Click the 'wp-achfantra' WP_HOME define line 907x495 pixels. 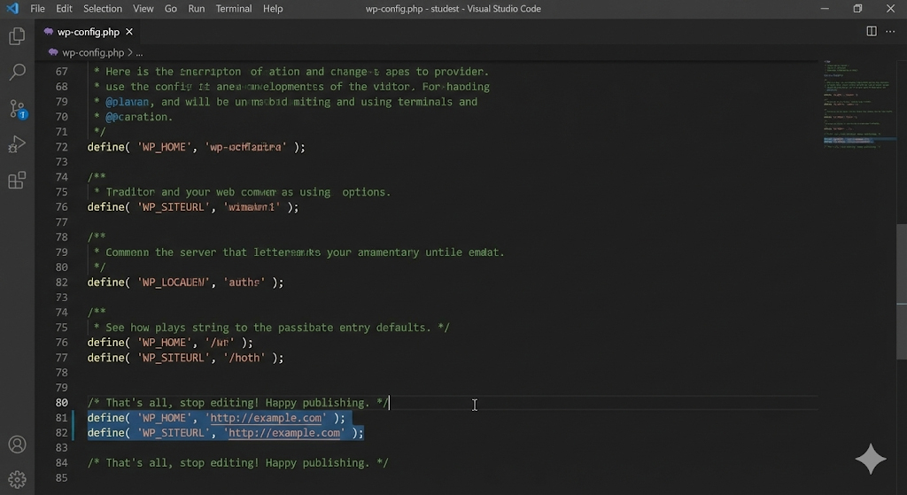point(196,147)
